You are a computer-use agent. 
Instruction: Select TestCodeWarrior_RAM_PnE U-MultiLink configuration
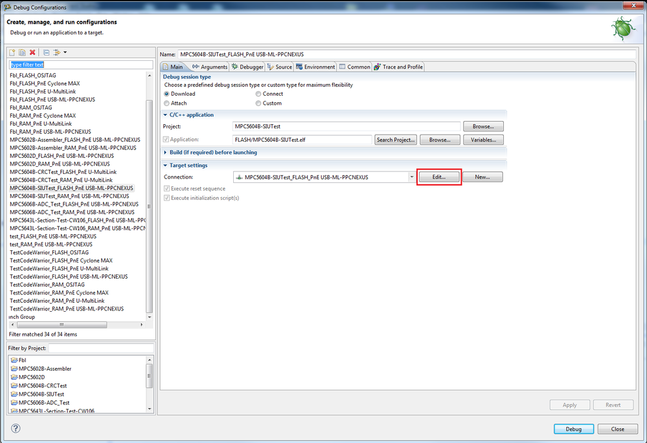pos(58,301)
